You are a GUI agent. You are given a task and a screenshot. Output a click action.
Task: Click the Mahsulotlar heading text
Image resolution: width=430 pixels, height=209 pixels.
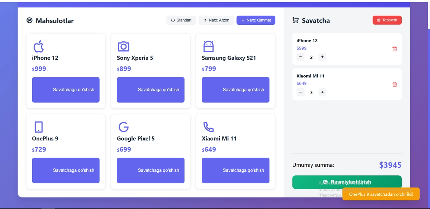[x=54, y=20]
